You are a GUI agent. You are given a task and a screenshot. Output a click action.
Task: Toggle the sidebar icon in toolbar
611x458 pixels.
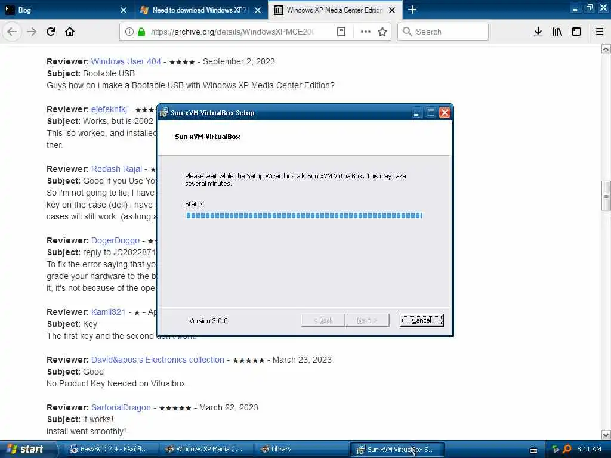576,32
